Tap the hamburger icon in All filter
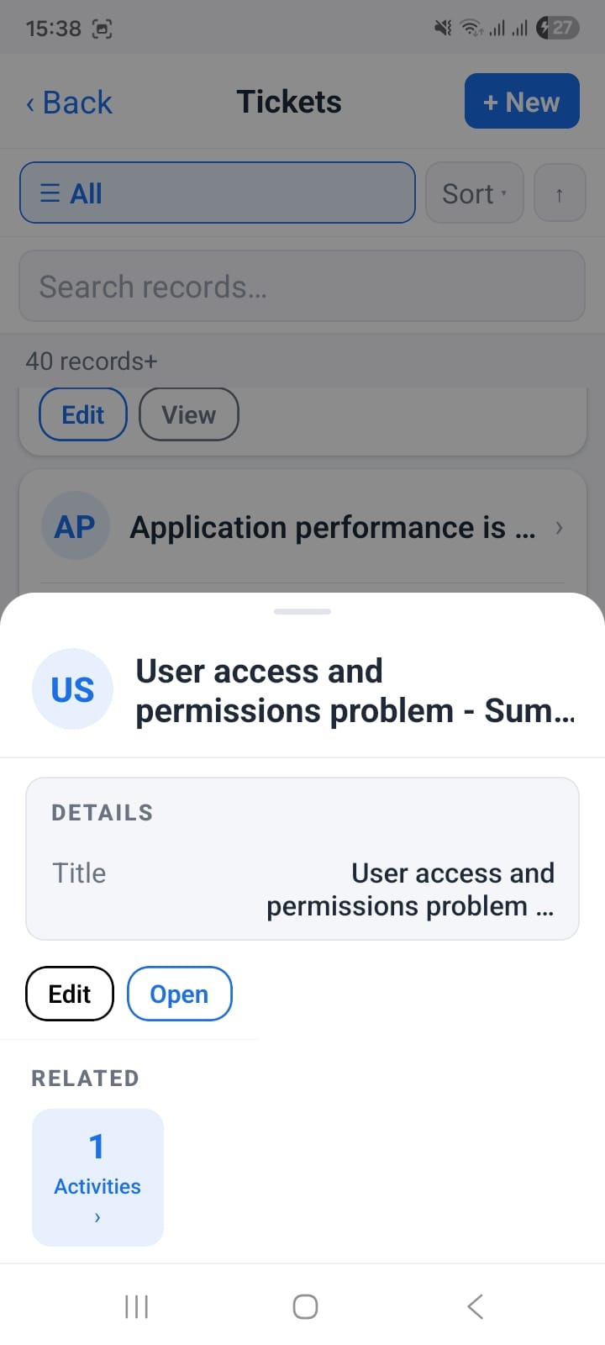The width and height of the screenshot is (605, 1345). [x=50, y=193]
